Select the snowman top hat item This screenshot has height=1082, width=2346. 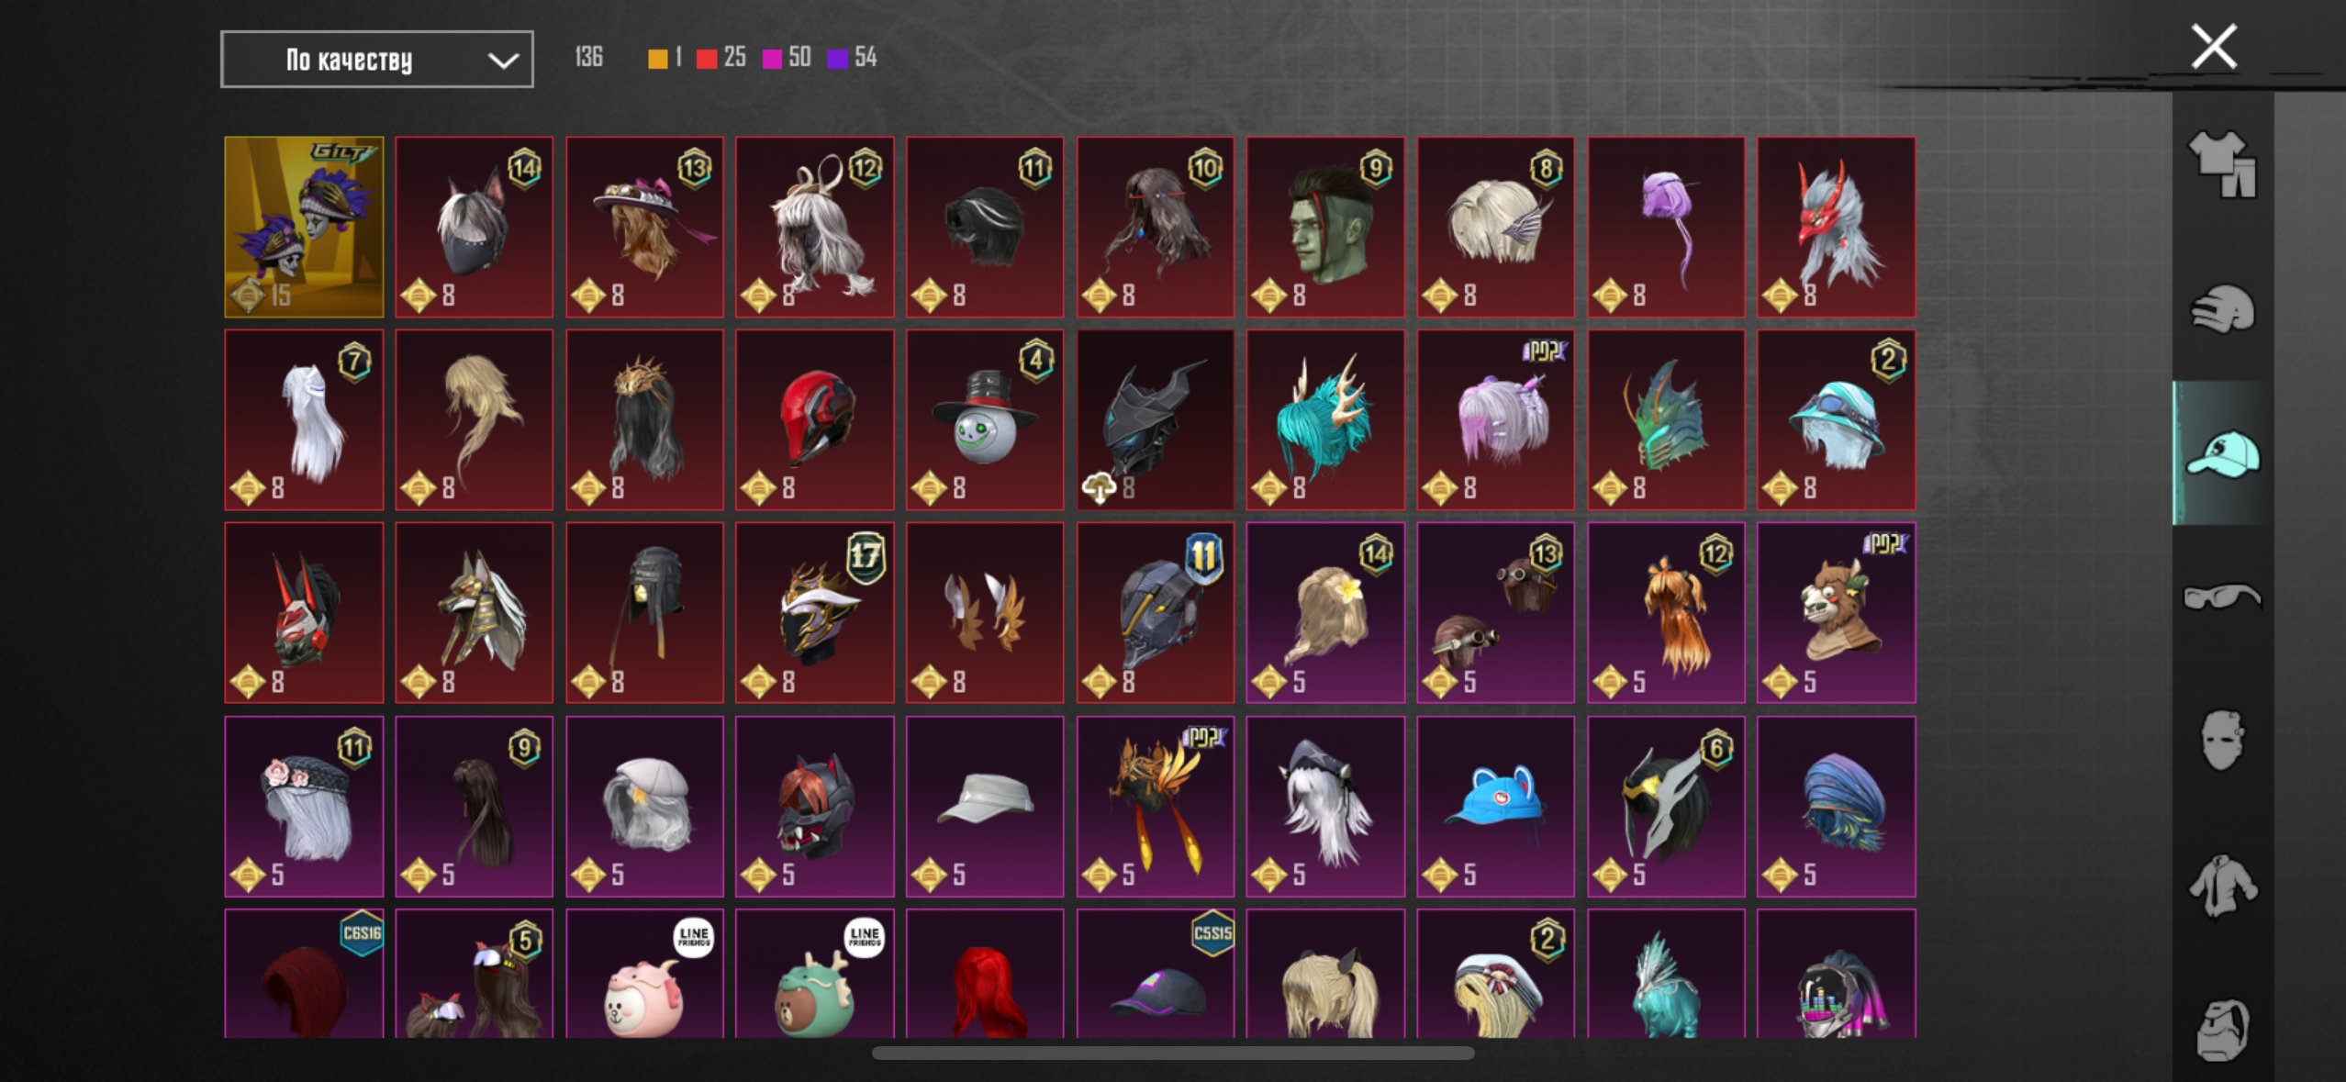point(985,420)
